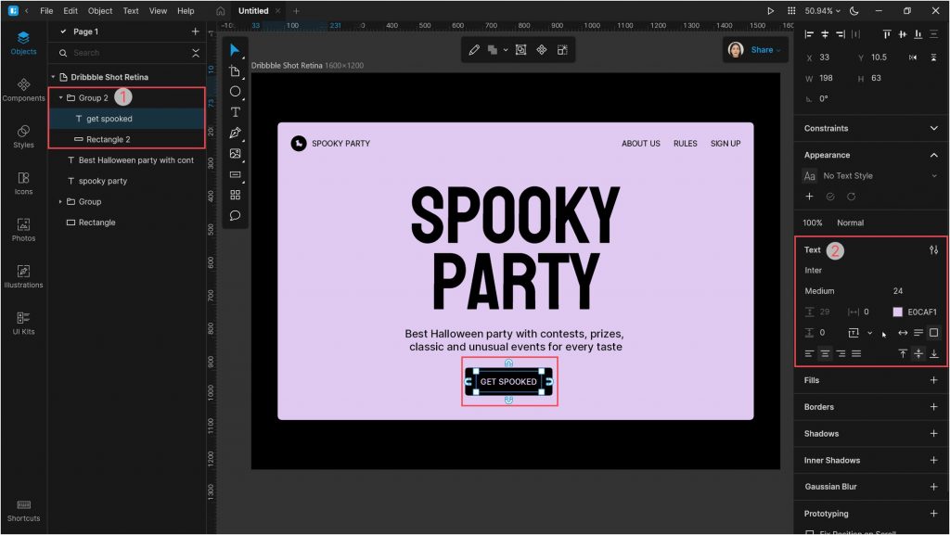
Task: Open the File menu
Action: point(46,11)
